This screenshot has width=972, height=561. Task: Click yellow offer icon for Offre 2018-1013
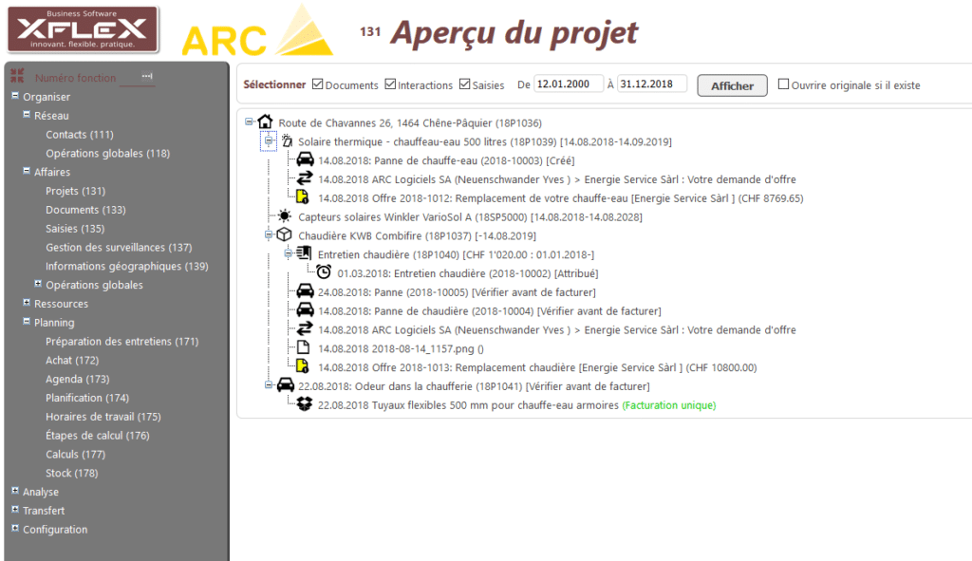[303, 366]
